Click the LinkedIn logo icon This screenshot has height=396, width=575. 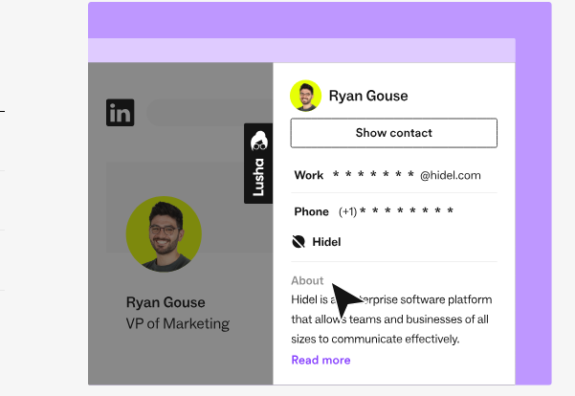click(x=121, y=113)
